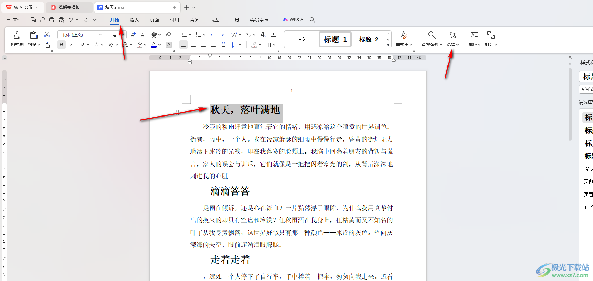
Task: Set Center paragraph alignment
Action: 193,45
